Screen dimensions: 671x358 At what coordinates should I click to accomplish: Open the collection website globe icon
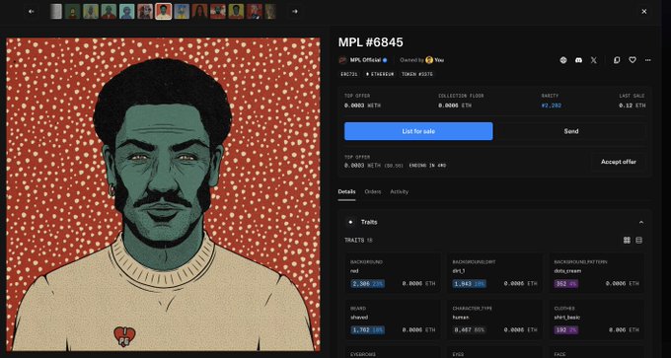coord(563,60)
